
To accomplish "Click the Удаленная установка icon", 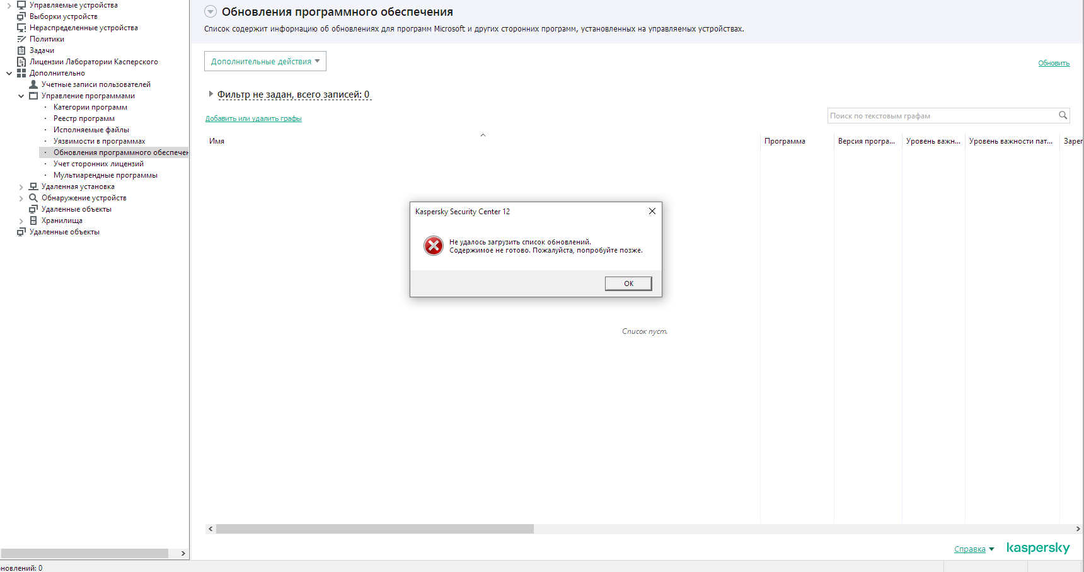I will pyautogui.click(x=33, y=186).
